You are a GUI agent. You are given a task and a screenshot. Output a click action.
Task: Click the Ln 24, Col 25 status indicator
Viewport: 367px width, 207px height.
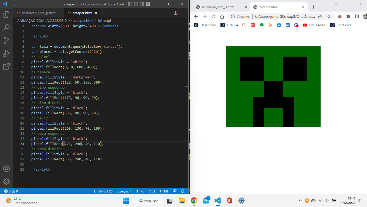[x=103, y=191]
